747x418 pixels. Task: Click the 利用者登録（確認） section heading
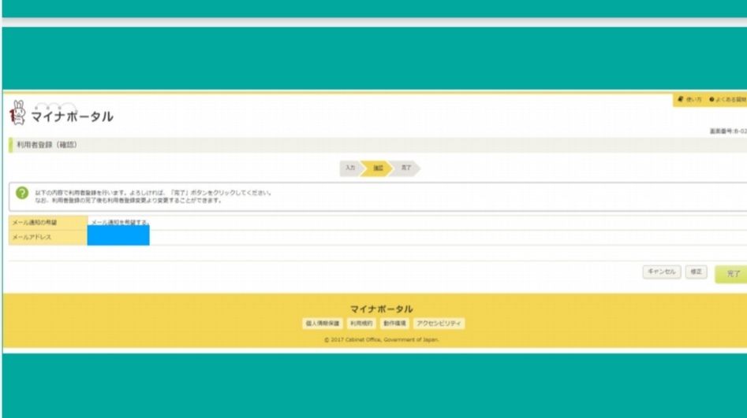(x=47, y=146)
